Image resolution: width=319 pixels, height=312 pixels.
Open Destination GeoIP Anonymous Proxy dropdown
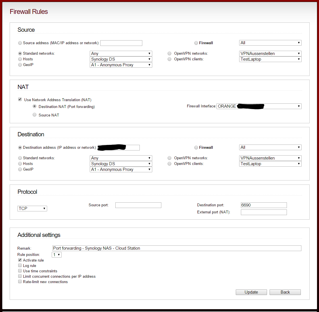pyautogui.click(x=121, y=169)
